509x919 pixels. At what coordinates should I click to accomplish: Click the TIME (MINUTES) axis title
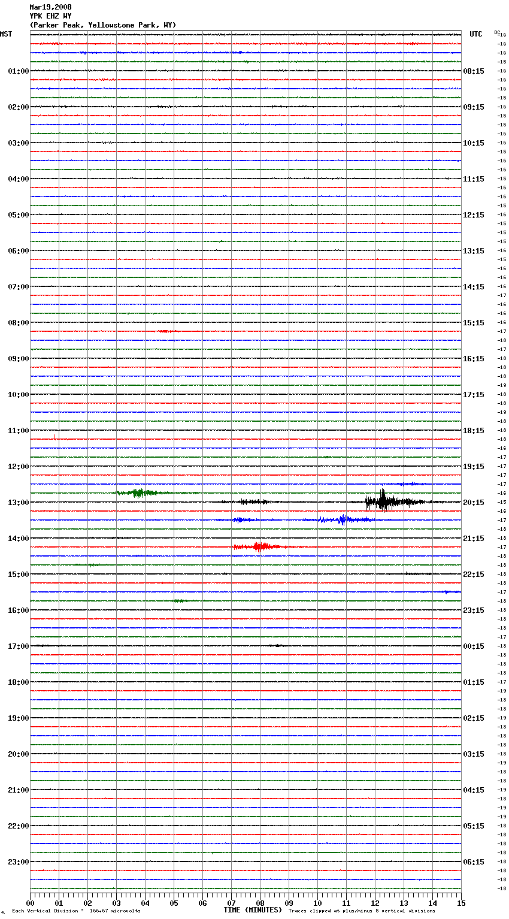(x=253, y=910)
